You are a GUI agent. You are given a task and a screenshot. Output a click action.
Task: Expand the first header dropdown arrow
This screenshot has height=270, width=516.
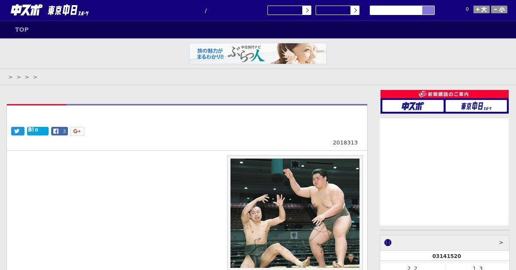click(307, 10)
